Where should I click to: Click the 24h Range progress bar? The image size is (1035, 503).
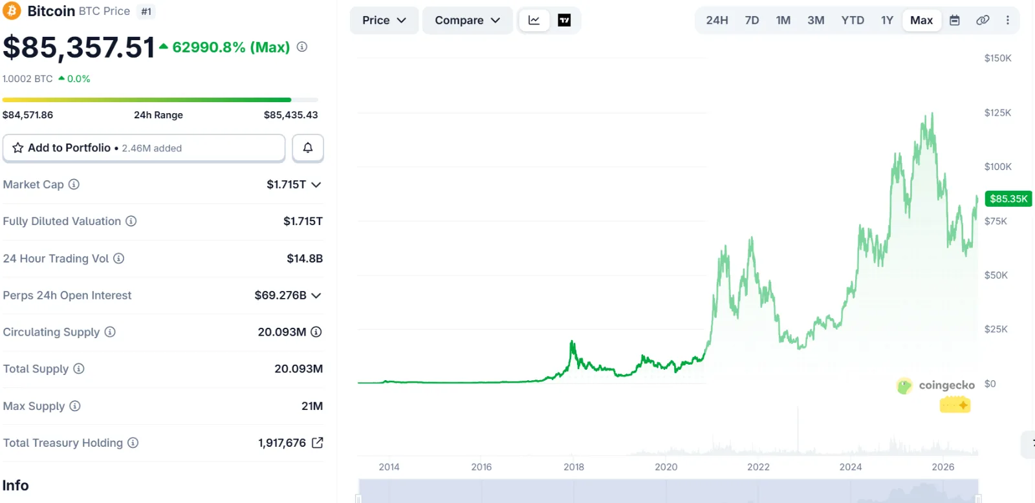160,100
